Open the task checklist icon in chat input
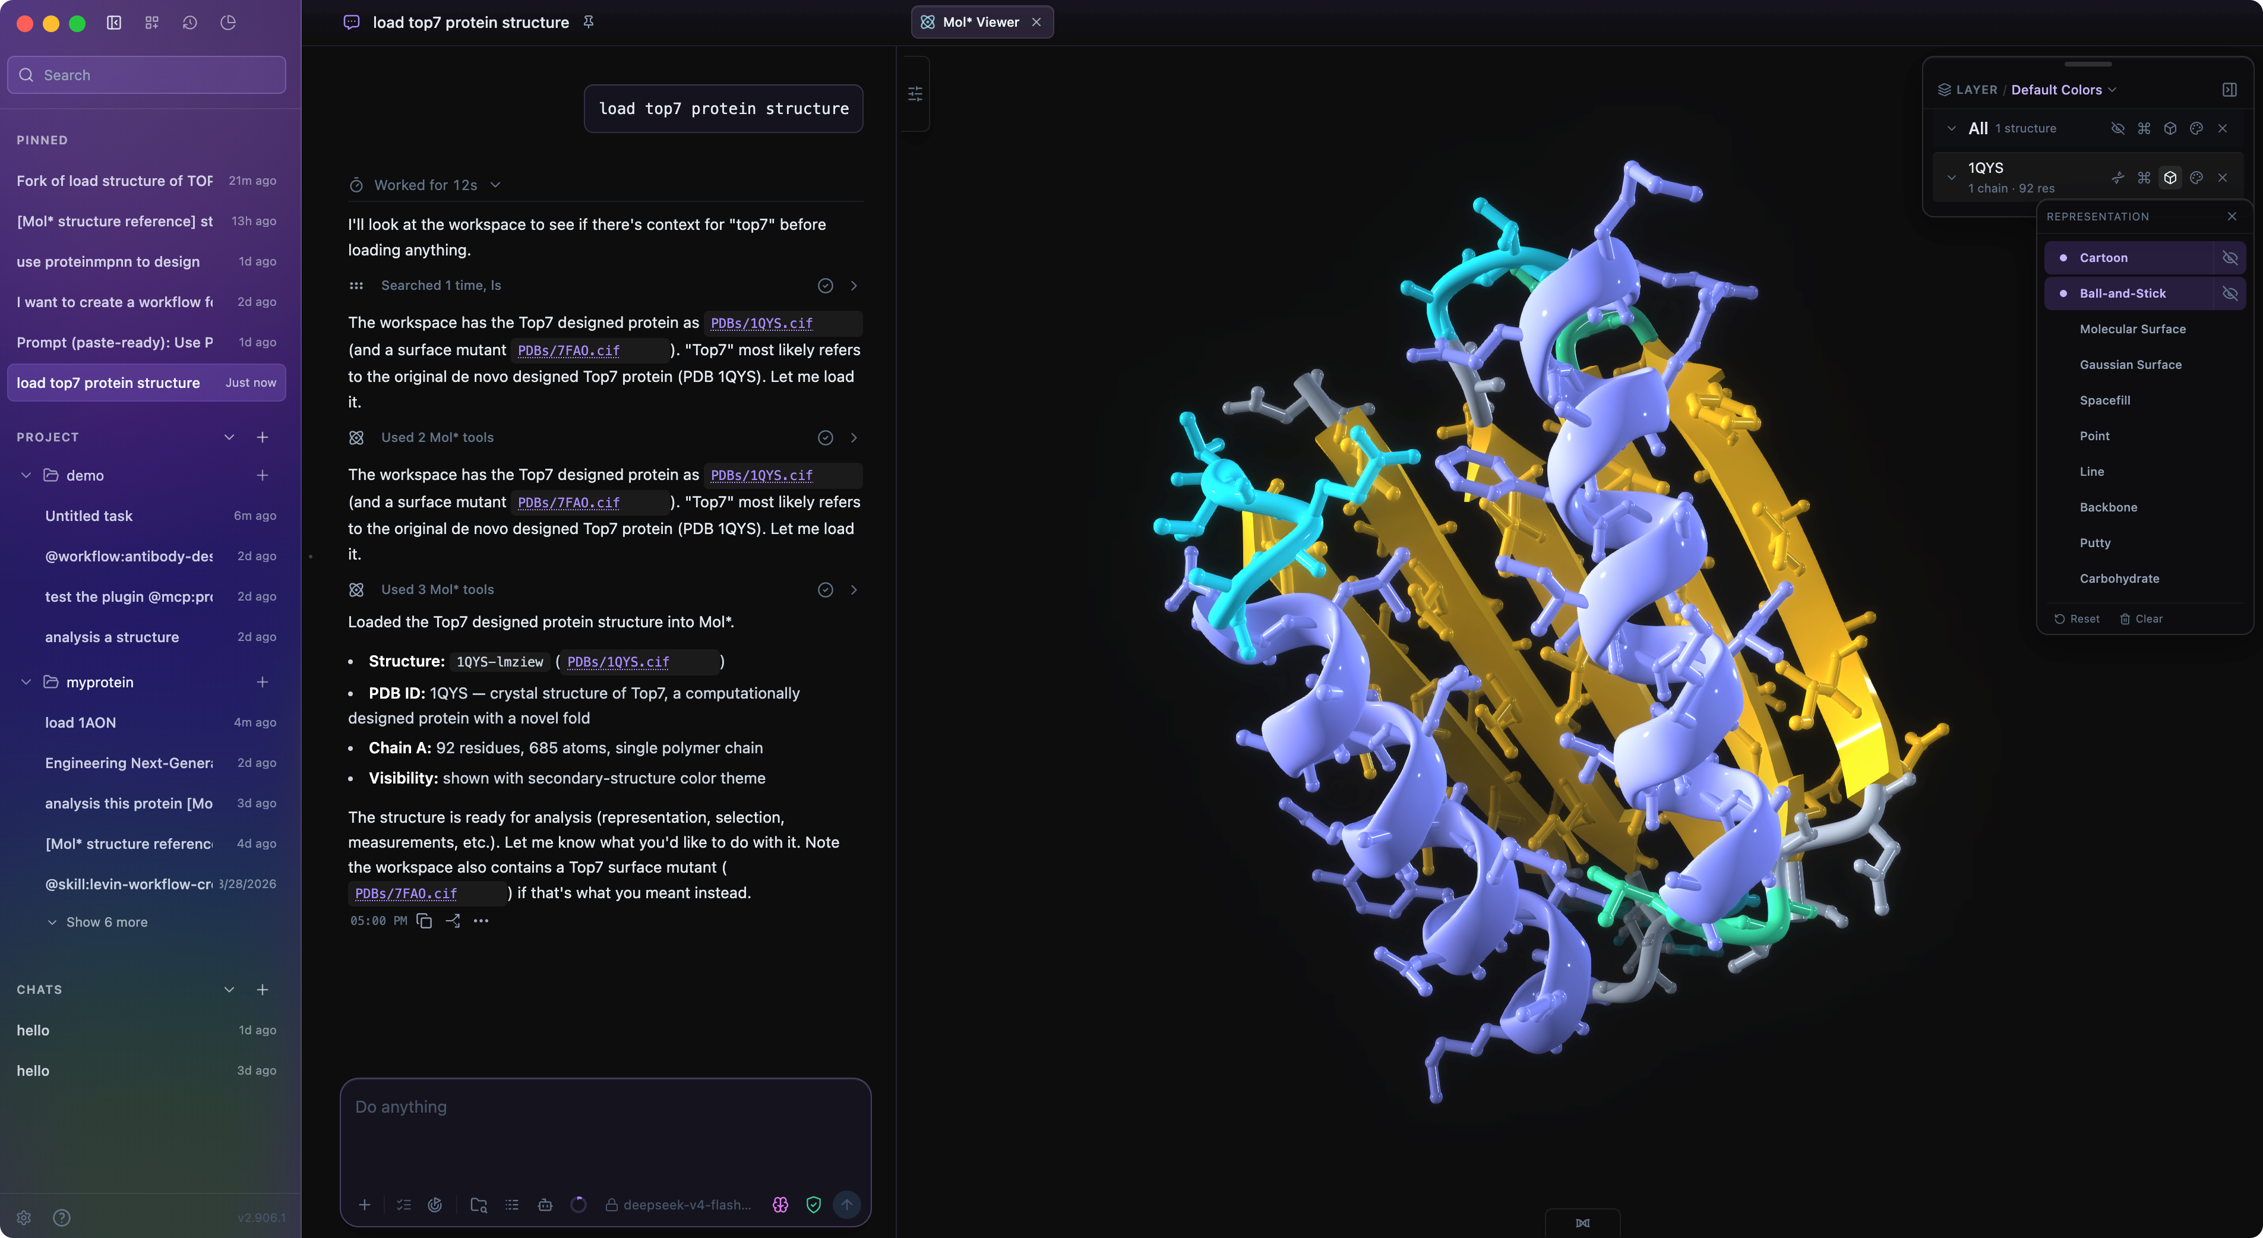The image size is (2263, 1238). [403, 1205]
